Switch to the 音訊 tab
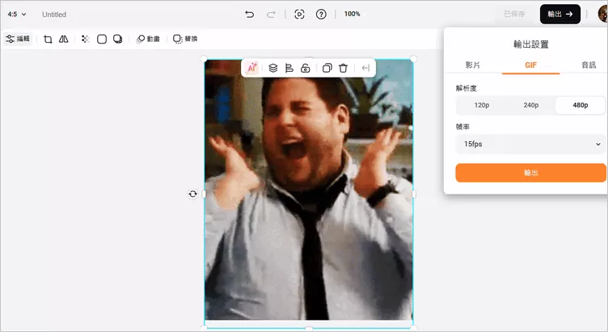608x332 pixels. (x=588, y=65)
